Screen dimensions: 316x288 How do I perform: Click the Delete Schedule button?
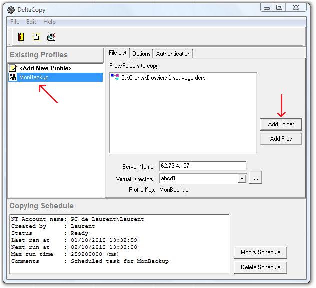click(x=261, y=267)
